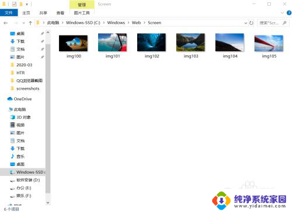Click Windows in the address path

[116, 23]
